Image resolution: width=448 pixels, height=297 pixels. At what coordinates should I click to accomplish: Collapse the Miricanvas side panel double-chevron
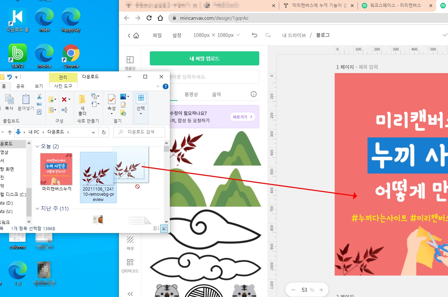pyautogui.click(x=130, y=294)
